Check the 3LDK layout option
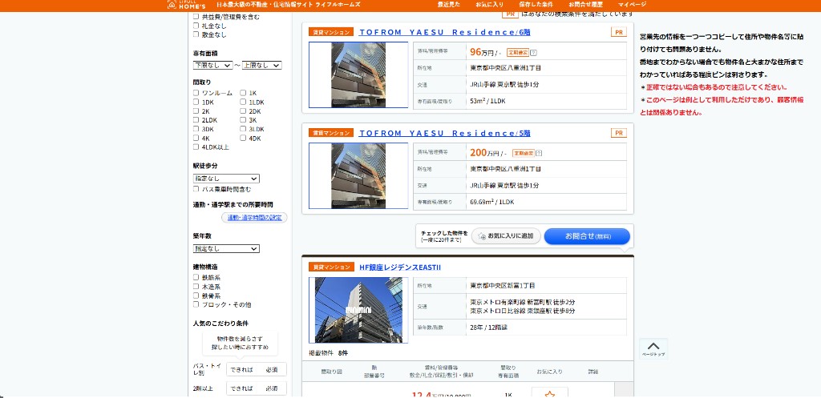 pyautogui.click(x=243, y=129)
